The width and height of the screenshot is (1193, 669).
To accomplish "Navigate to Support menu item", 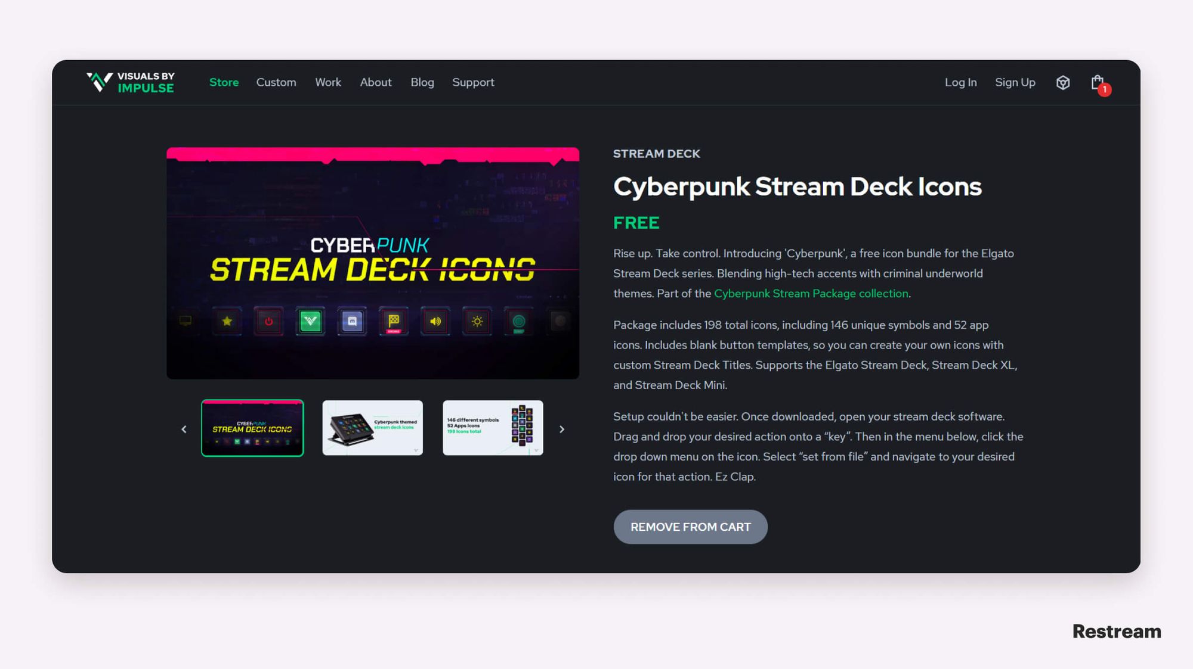I will [473, 82].
